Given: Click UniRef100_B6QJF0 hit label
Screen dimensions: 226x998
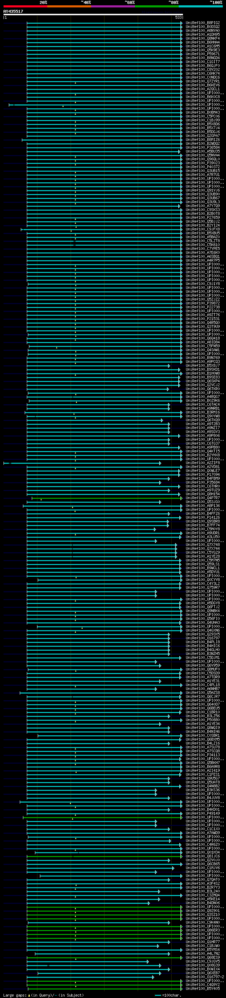Looking at the screenshot, I should (x=202, y=65).
